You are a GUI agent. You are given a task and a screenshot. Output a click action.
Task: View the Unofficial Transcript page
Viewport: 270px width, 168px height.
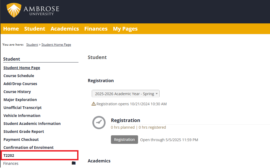tap(22, 108)
